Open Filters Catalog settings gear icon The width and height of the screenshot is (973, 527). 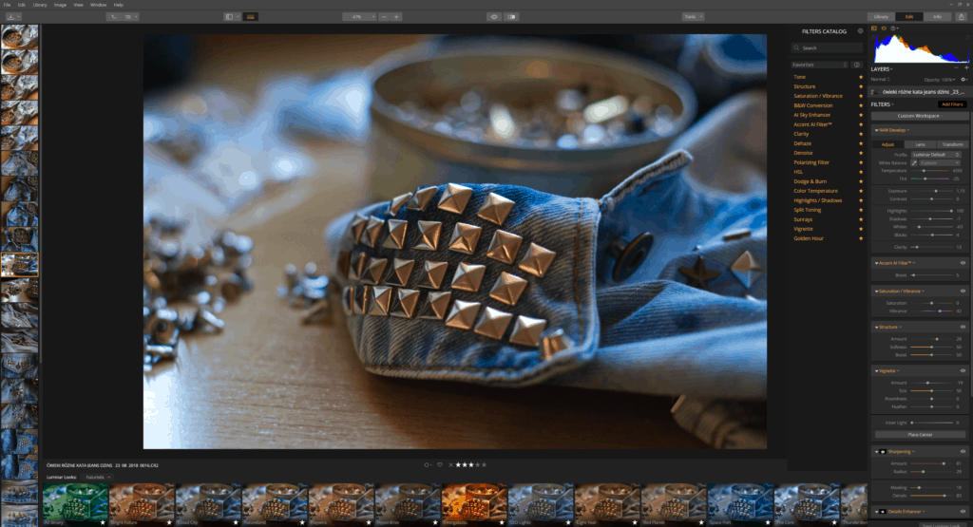click(860, 31)
